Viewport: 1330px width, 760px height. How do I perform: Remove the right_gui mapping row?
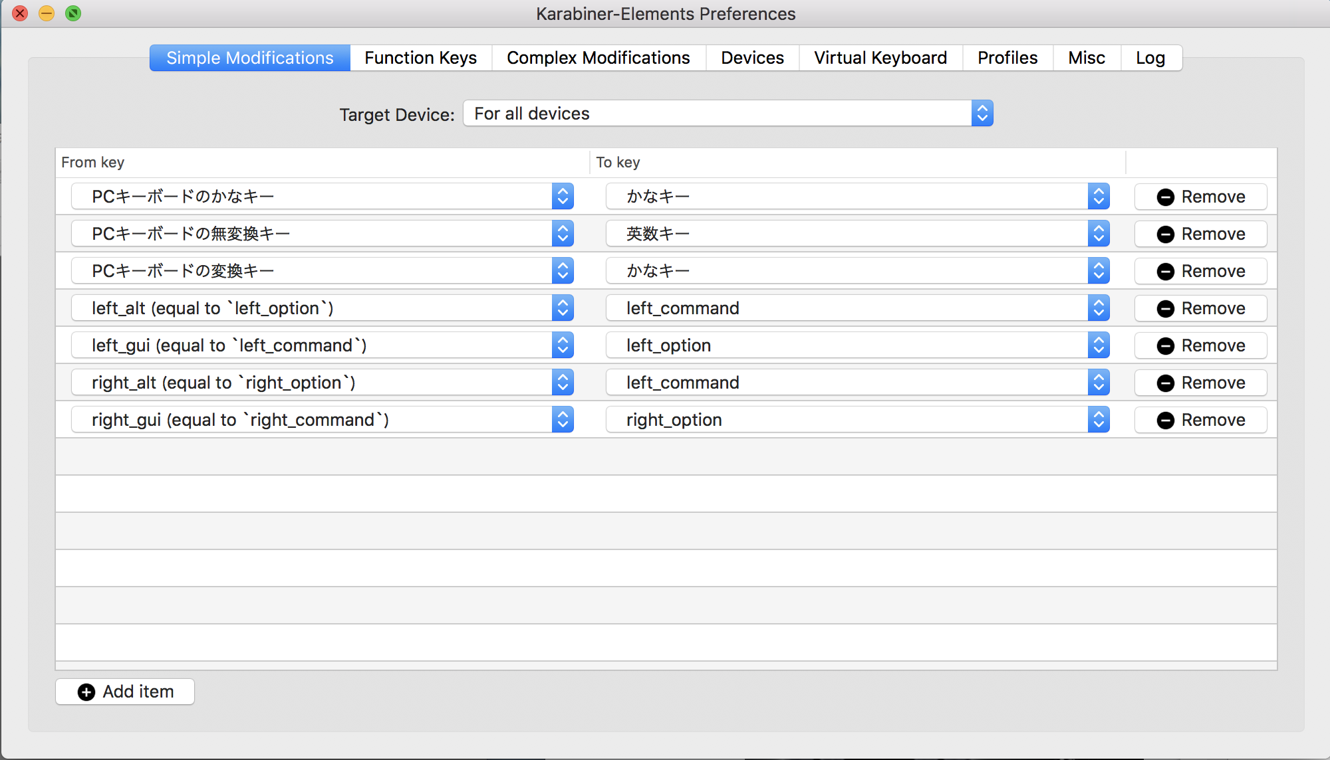1201,420
